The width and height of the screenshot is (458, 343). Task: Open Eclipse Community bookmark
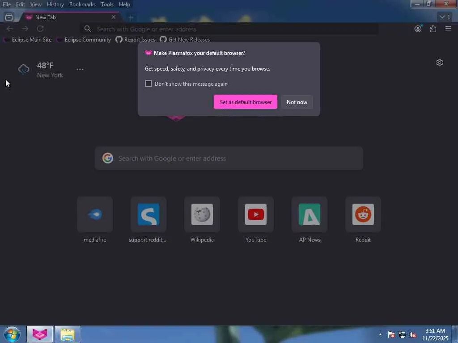(x=84, y=40)
